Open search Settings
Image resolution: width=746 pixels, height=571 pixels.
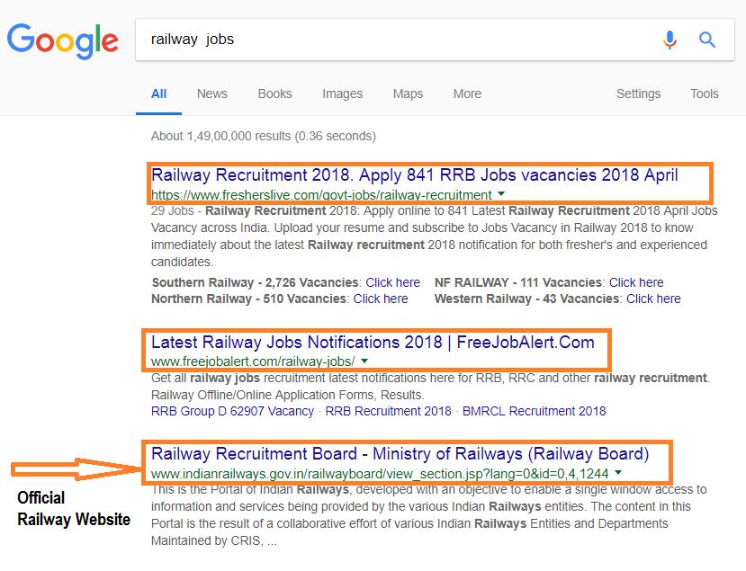point(639,94)
